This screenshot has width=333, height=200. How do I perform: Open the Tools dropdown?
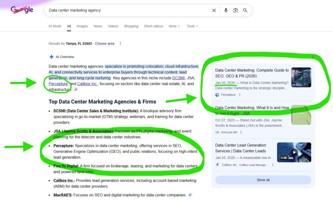(192, 26)
